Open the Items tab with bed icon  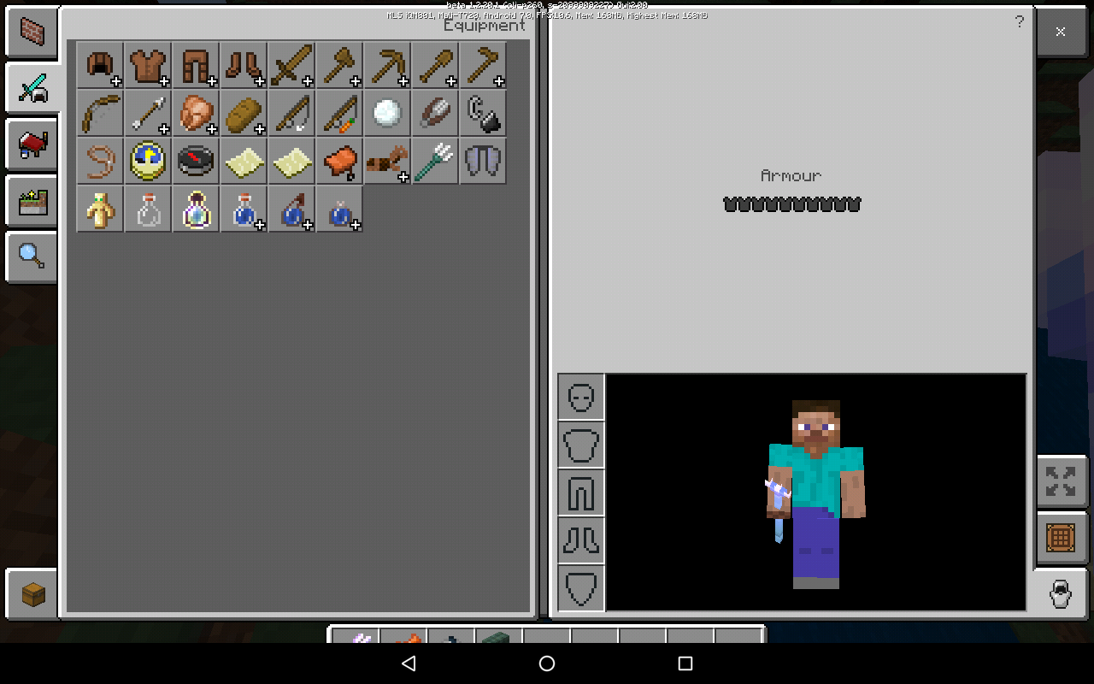[x=32, y=144]
